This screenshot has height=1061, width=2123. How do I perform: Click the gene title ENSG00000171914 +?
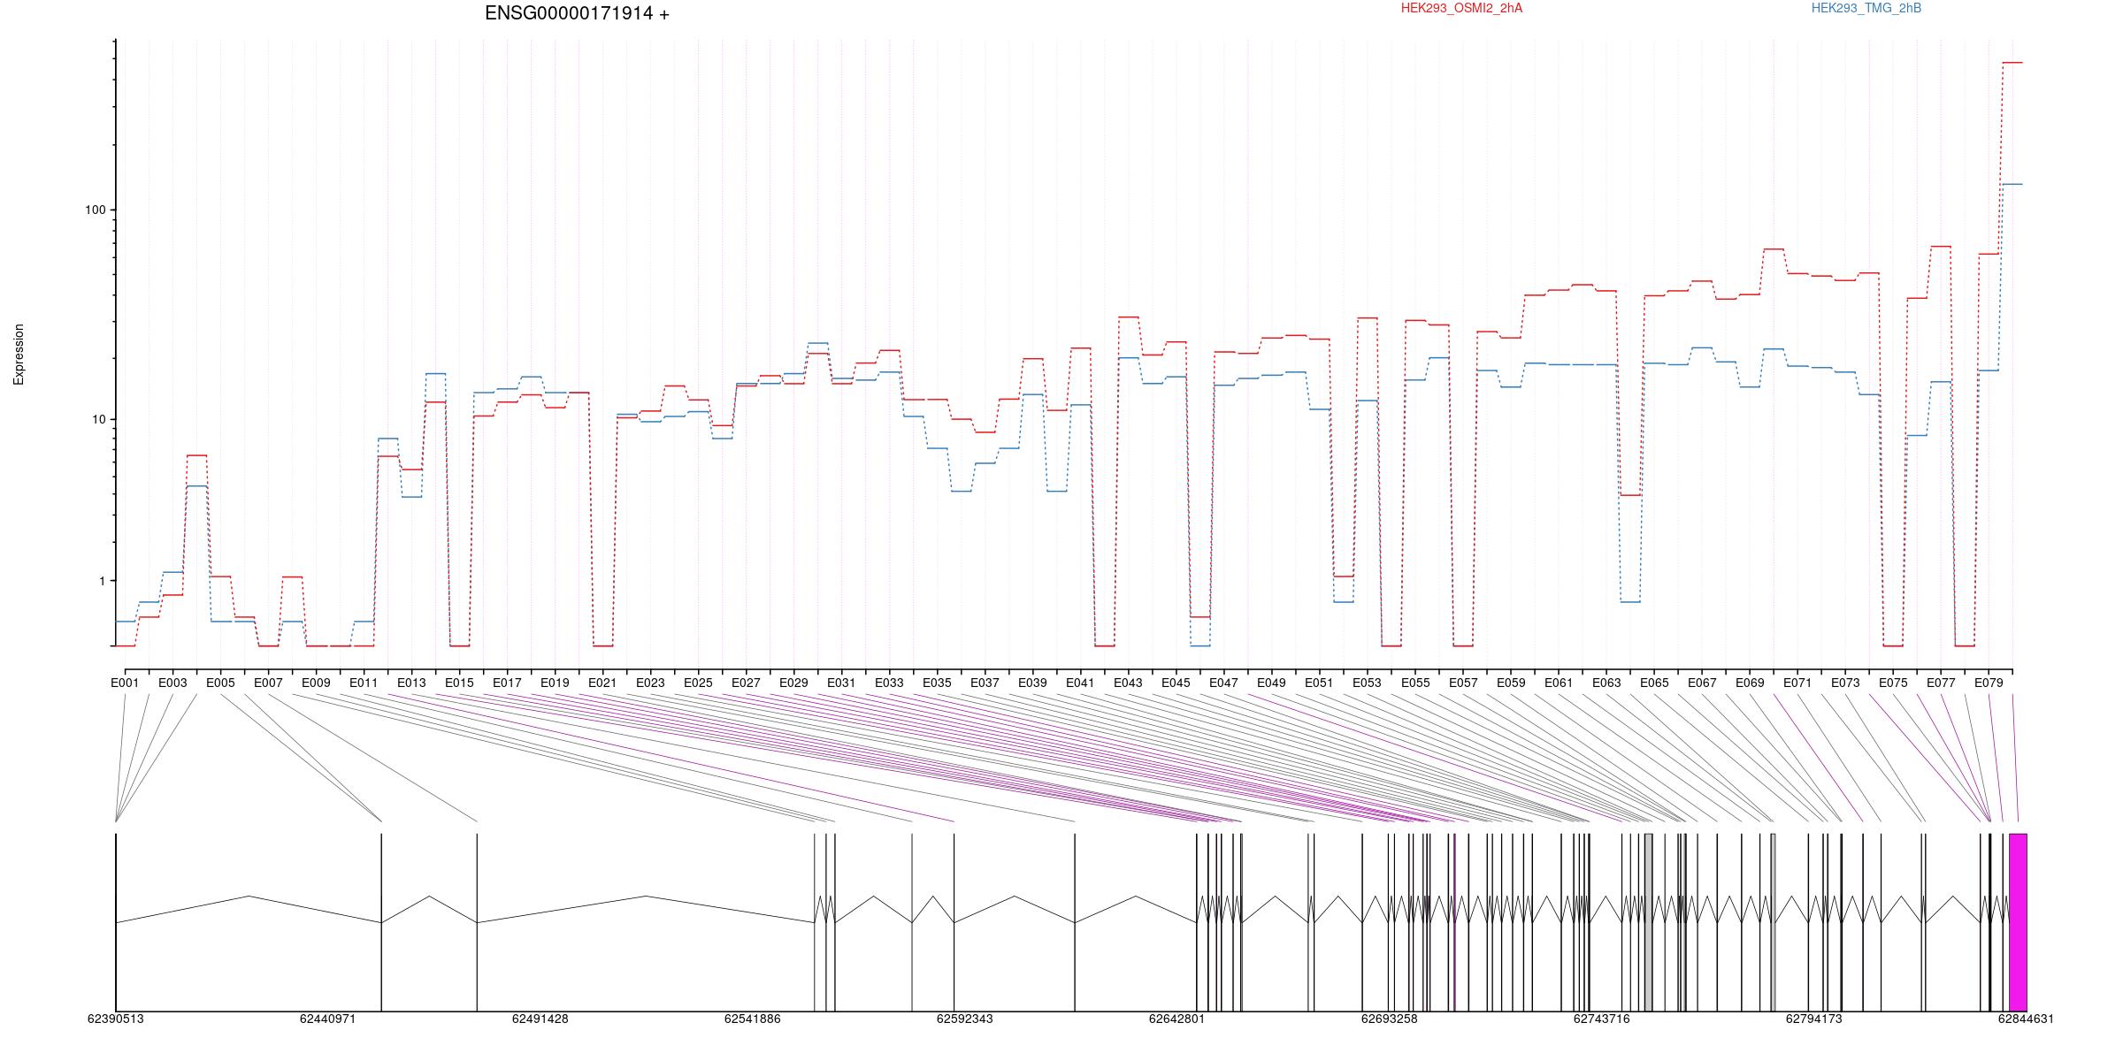pyautogui.click(x=577, y=13)
